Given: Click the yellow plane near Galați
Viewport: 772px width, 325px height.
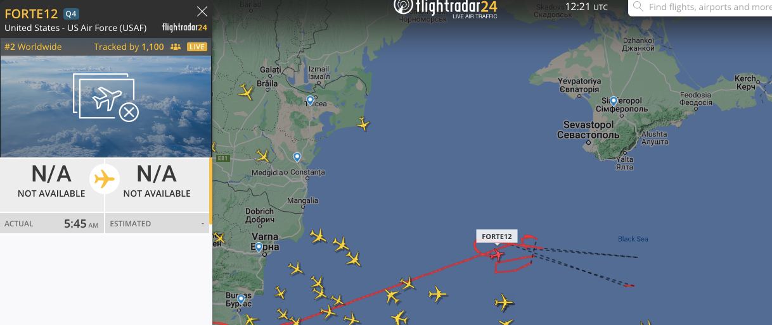Looking at the screenshot, I should pyautogui.click(x=246, y=92).
